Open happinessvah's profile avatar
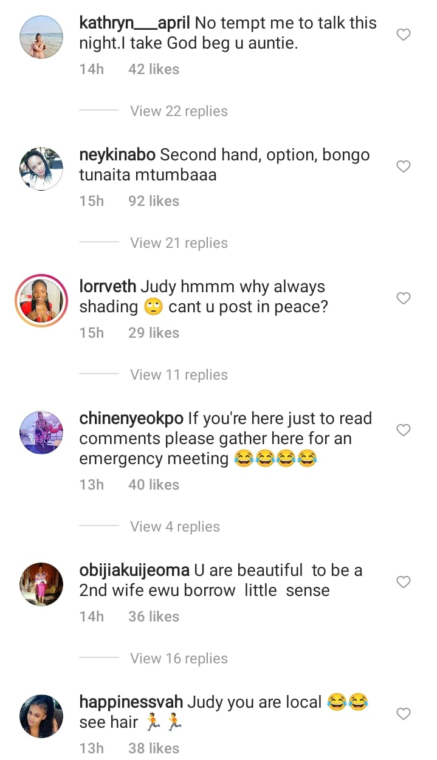This screenshot has height=760, width=437. click(x=41, y=716)
